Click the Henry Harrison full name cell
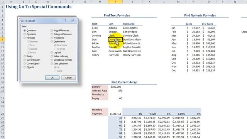This screenshot has width=247, height=139. coord(132,55)
